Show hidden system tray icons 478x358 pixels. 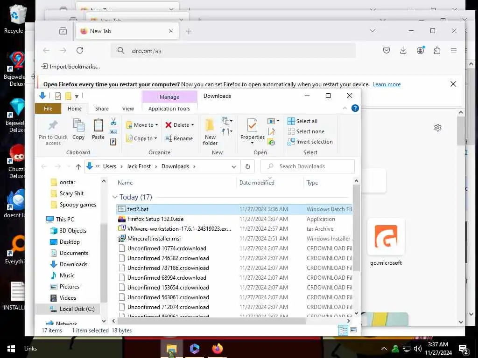pyautogui.click(x=384, y=349)
